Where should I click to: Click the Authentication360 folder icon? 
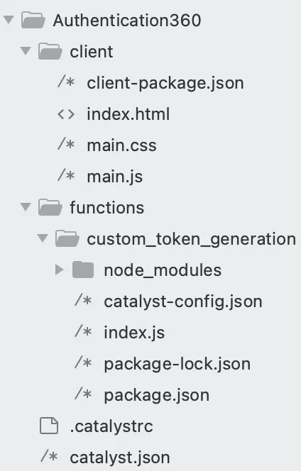click(33, 20)
